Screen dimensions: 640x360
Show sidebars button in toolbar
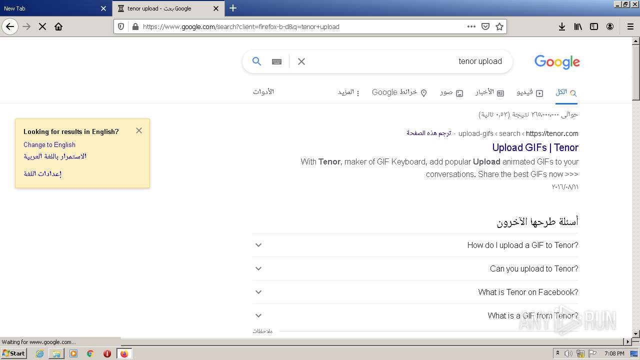pyautogui.click(x=594, y=26)
